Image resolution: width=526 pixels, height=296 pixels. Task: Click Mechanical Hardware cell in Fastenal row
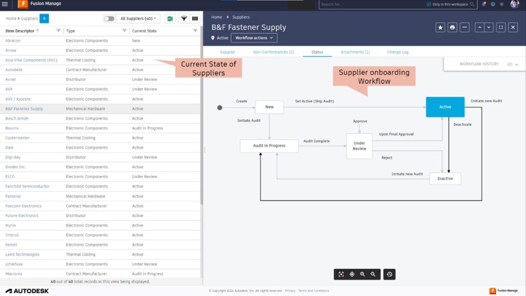click(x=86, y=196)
